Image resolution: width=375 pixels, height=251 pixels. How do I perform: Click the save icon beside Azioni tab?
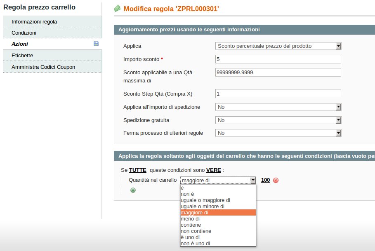pos(96,44)
